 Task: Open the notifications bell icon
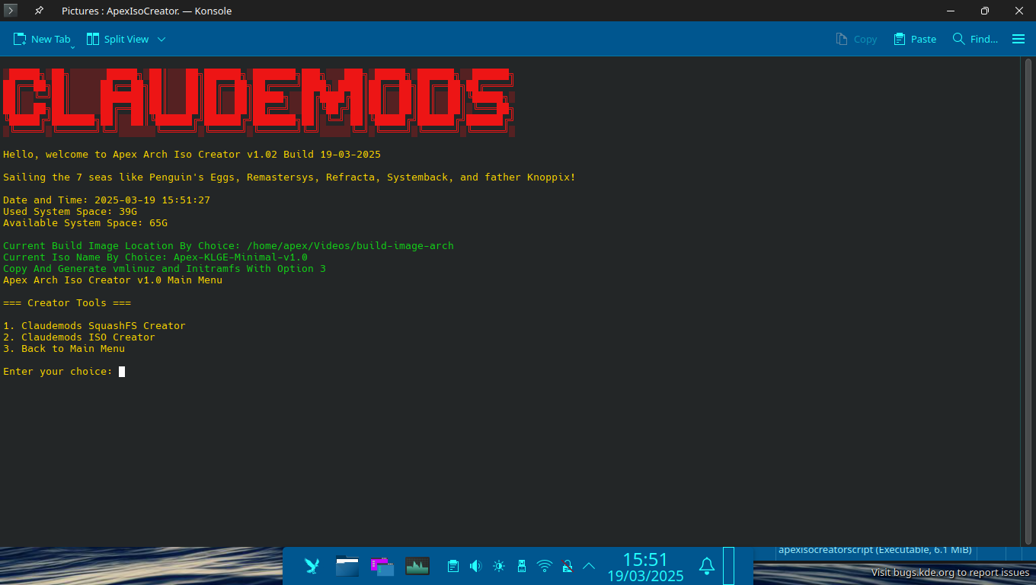pos(707,566)
